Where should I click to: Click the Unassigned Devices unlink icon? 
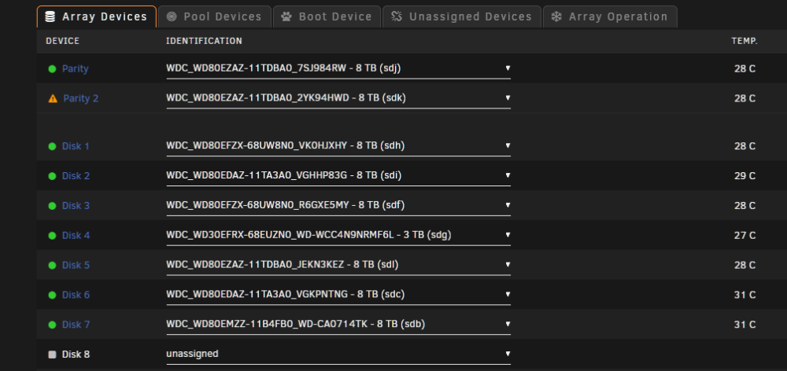pos(397,17)
